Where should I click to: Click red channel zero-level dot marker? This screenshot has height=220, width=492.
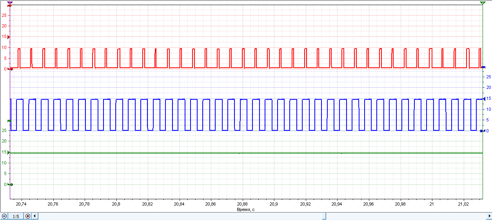pyautogui.click(x=11, y=69)
